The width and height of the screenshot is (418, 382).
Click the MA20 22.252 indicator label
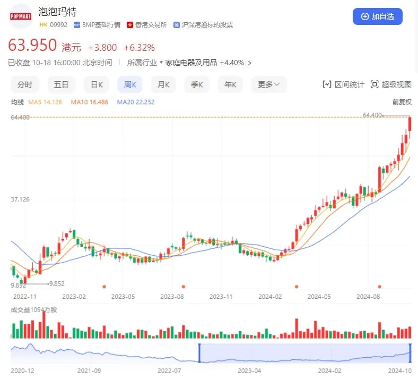[136, 102]
